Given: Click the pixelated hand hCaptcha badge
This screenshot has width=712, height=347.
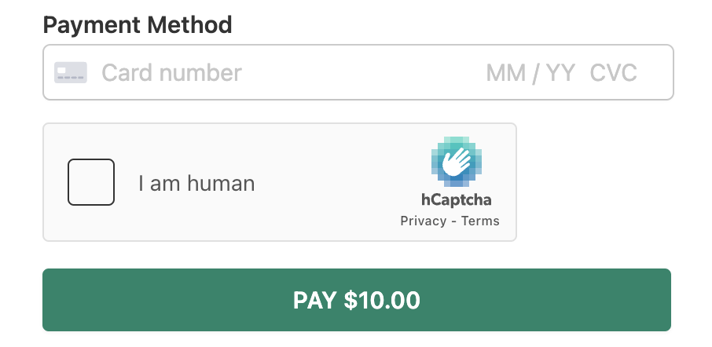Looking at the screenshot, I should pos(457,162).
